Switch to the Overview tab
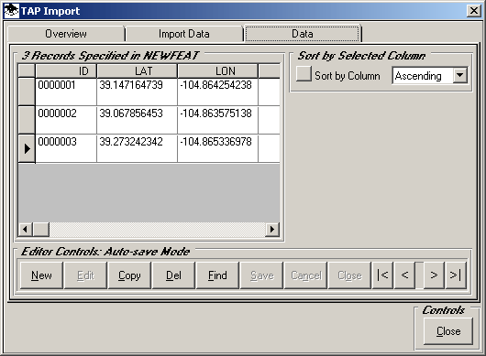This screenshot has width=486, height=356. point(66,34)
